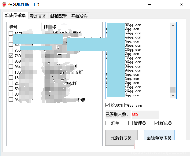Screen dimensions: 190x156
Task: Check the group row starting with 959
Action: (x=11, y=61)
